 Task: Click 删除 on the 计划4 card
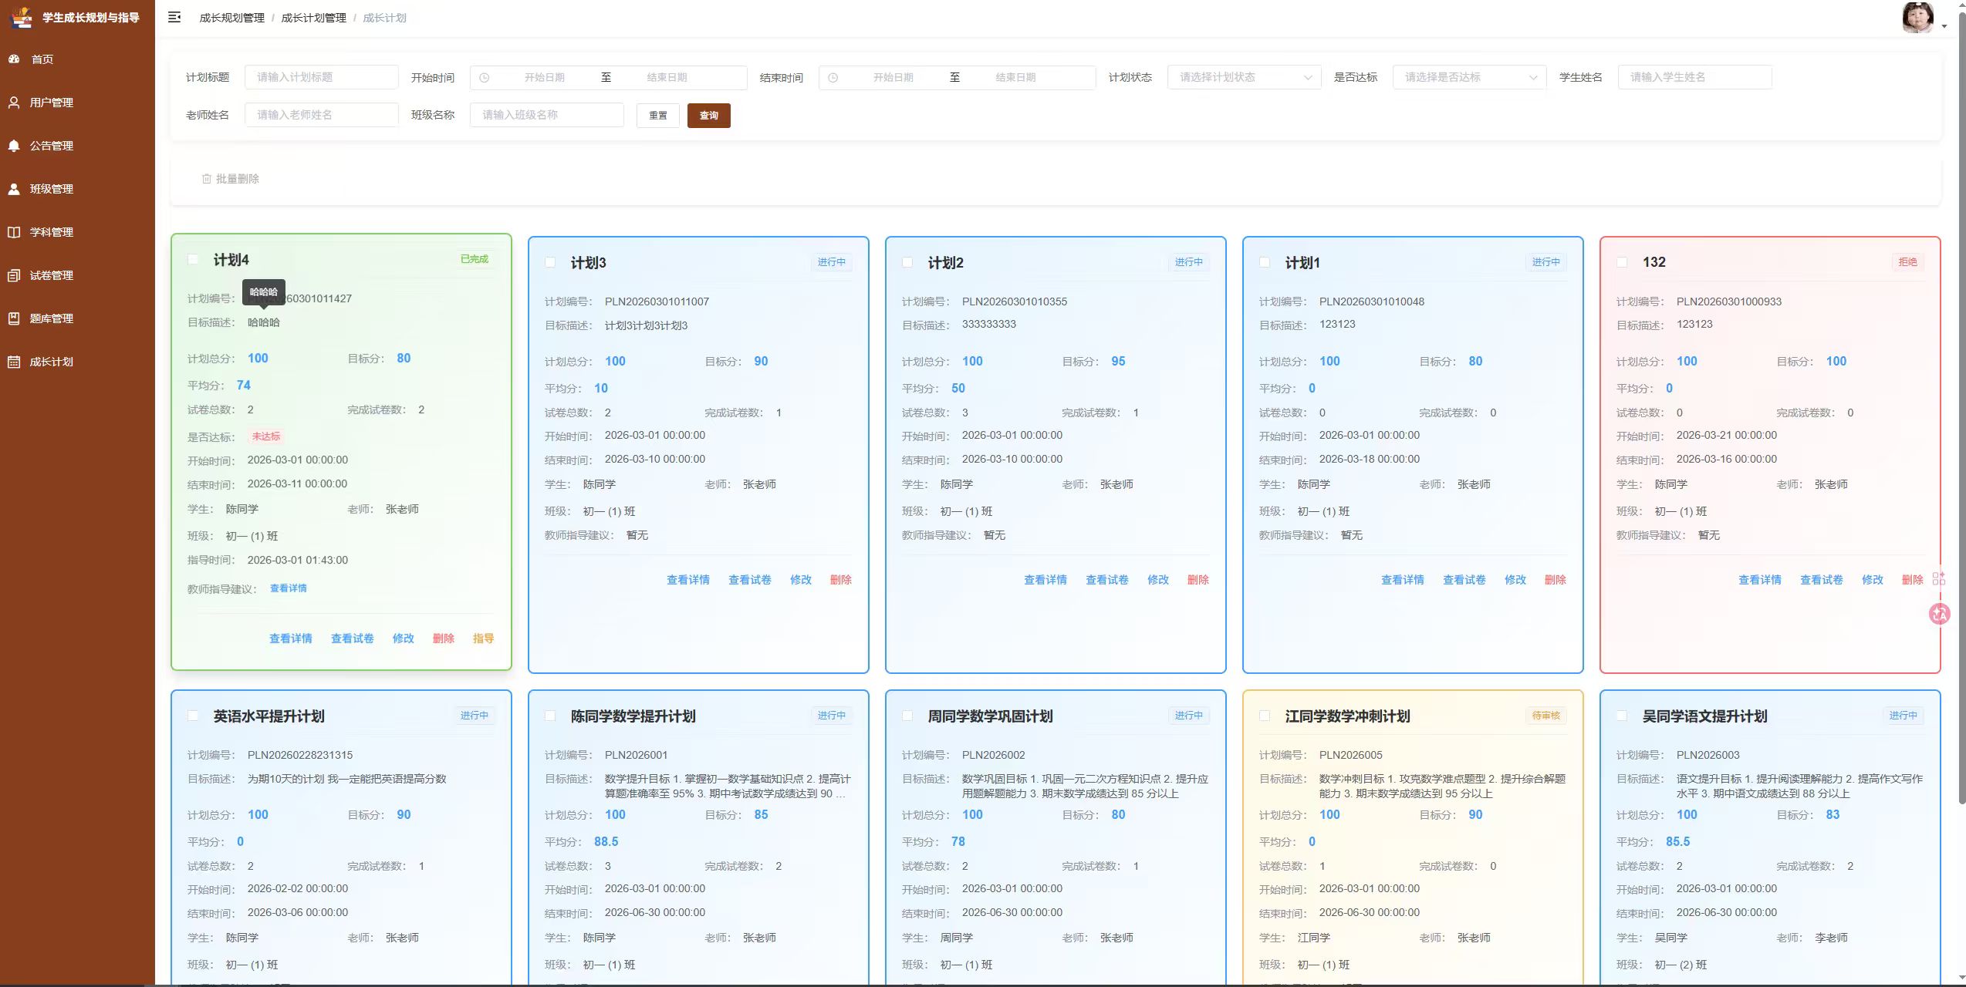click(x=444, y=638)
